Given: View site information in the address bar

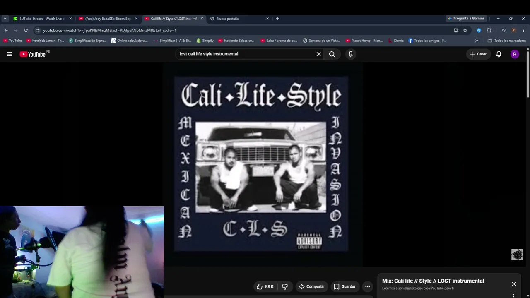Looking at the screenshot, I should pos(38,30).
